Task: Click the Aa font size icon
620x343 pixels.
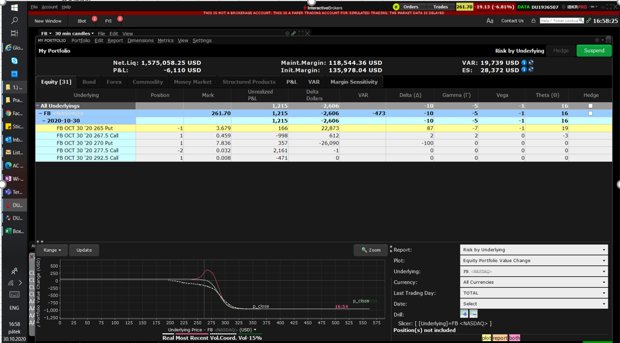Action: coord(490,21)
